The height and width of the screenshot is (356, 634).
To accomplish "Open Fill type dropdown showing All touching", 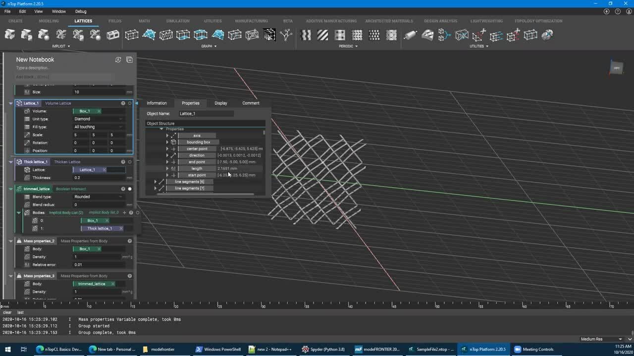I will pos(99,127).
